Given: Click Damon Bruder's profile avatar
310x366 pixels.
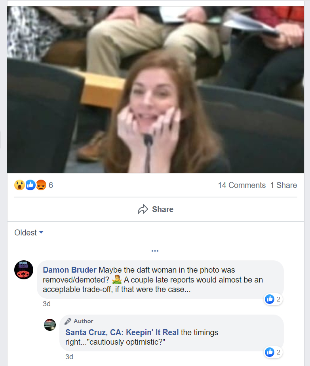Looking at the screenshot, I should tap(24, 270).
